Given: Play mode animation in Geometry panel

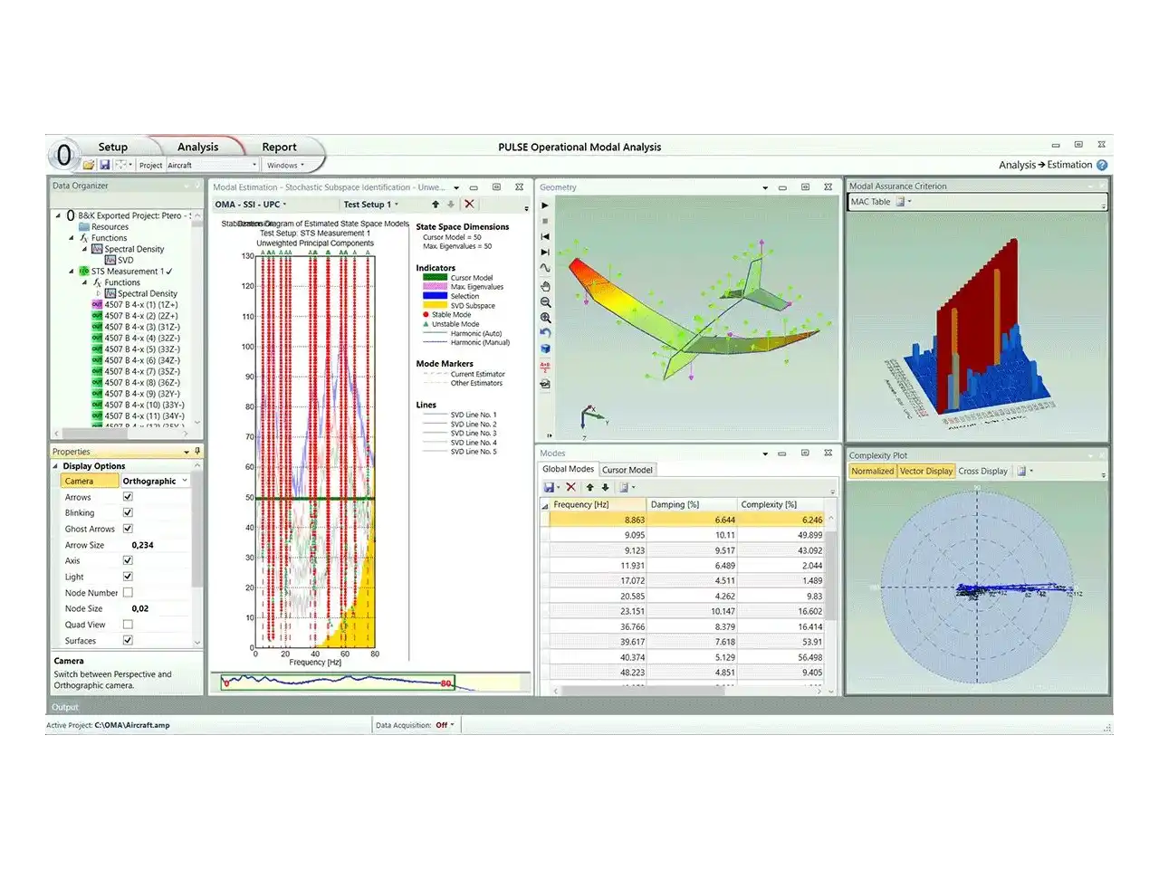Looking at the screenshot, I should click(x=545, y=205).
